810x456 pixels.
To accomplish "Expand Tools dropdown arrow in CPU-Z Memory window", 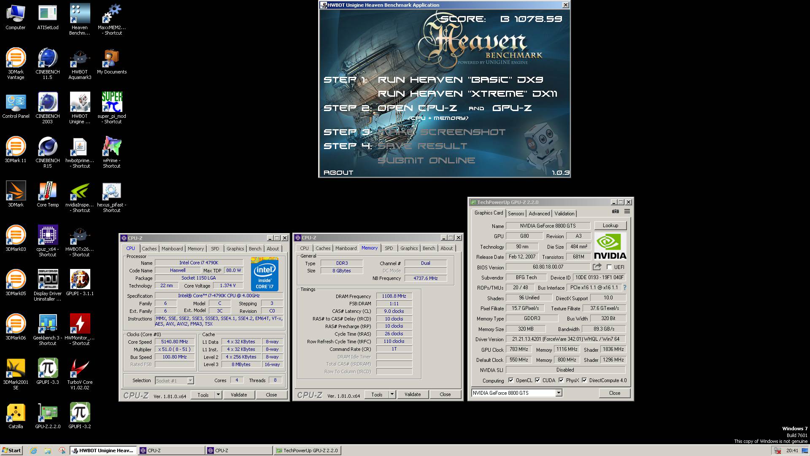I will pos(392,394).
